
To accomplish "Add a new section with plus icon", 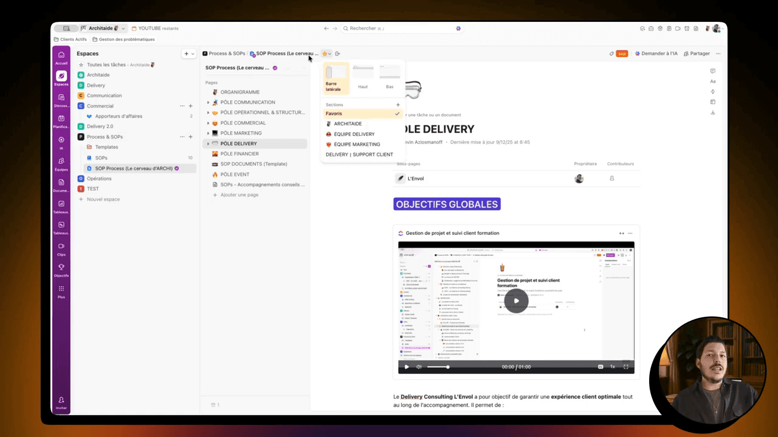I will tap(398, 105).
